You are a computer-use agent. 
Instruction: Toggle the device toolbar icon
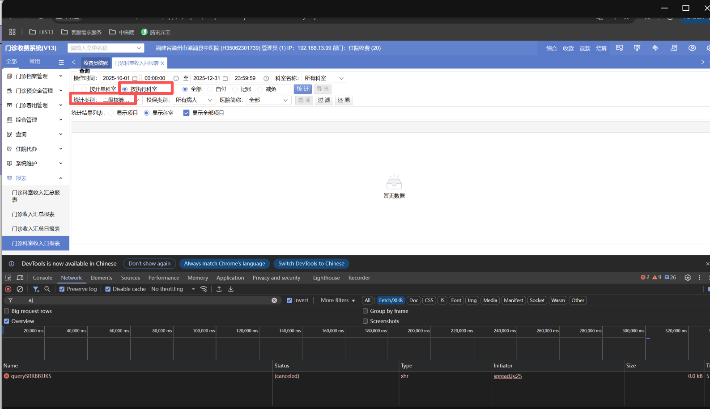tap(20, 278)
